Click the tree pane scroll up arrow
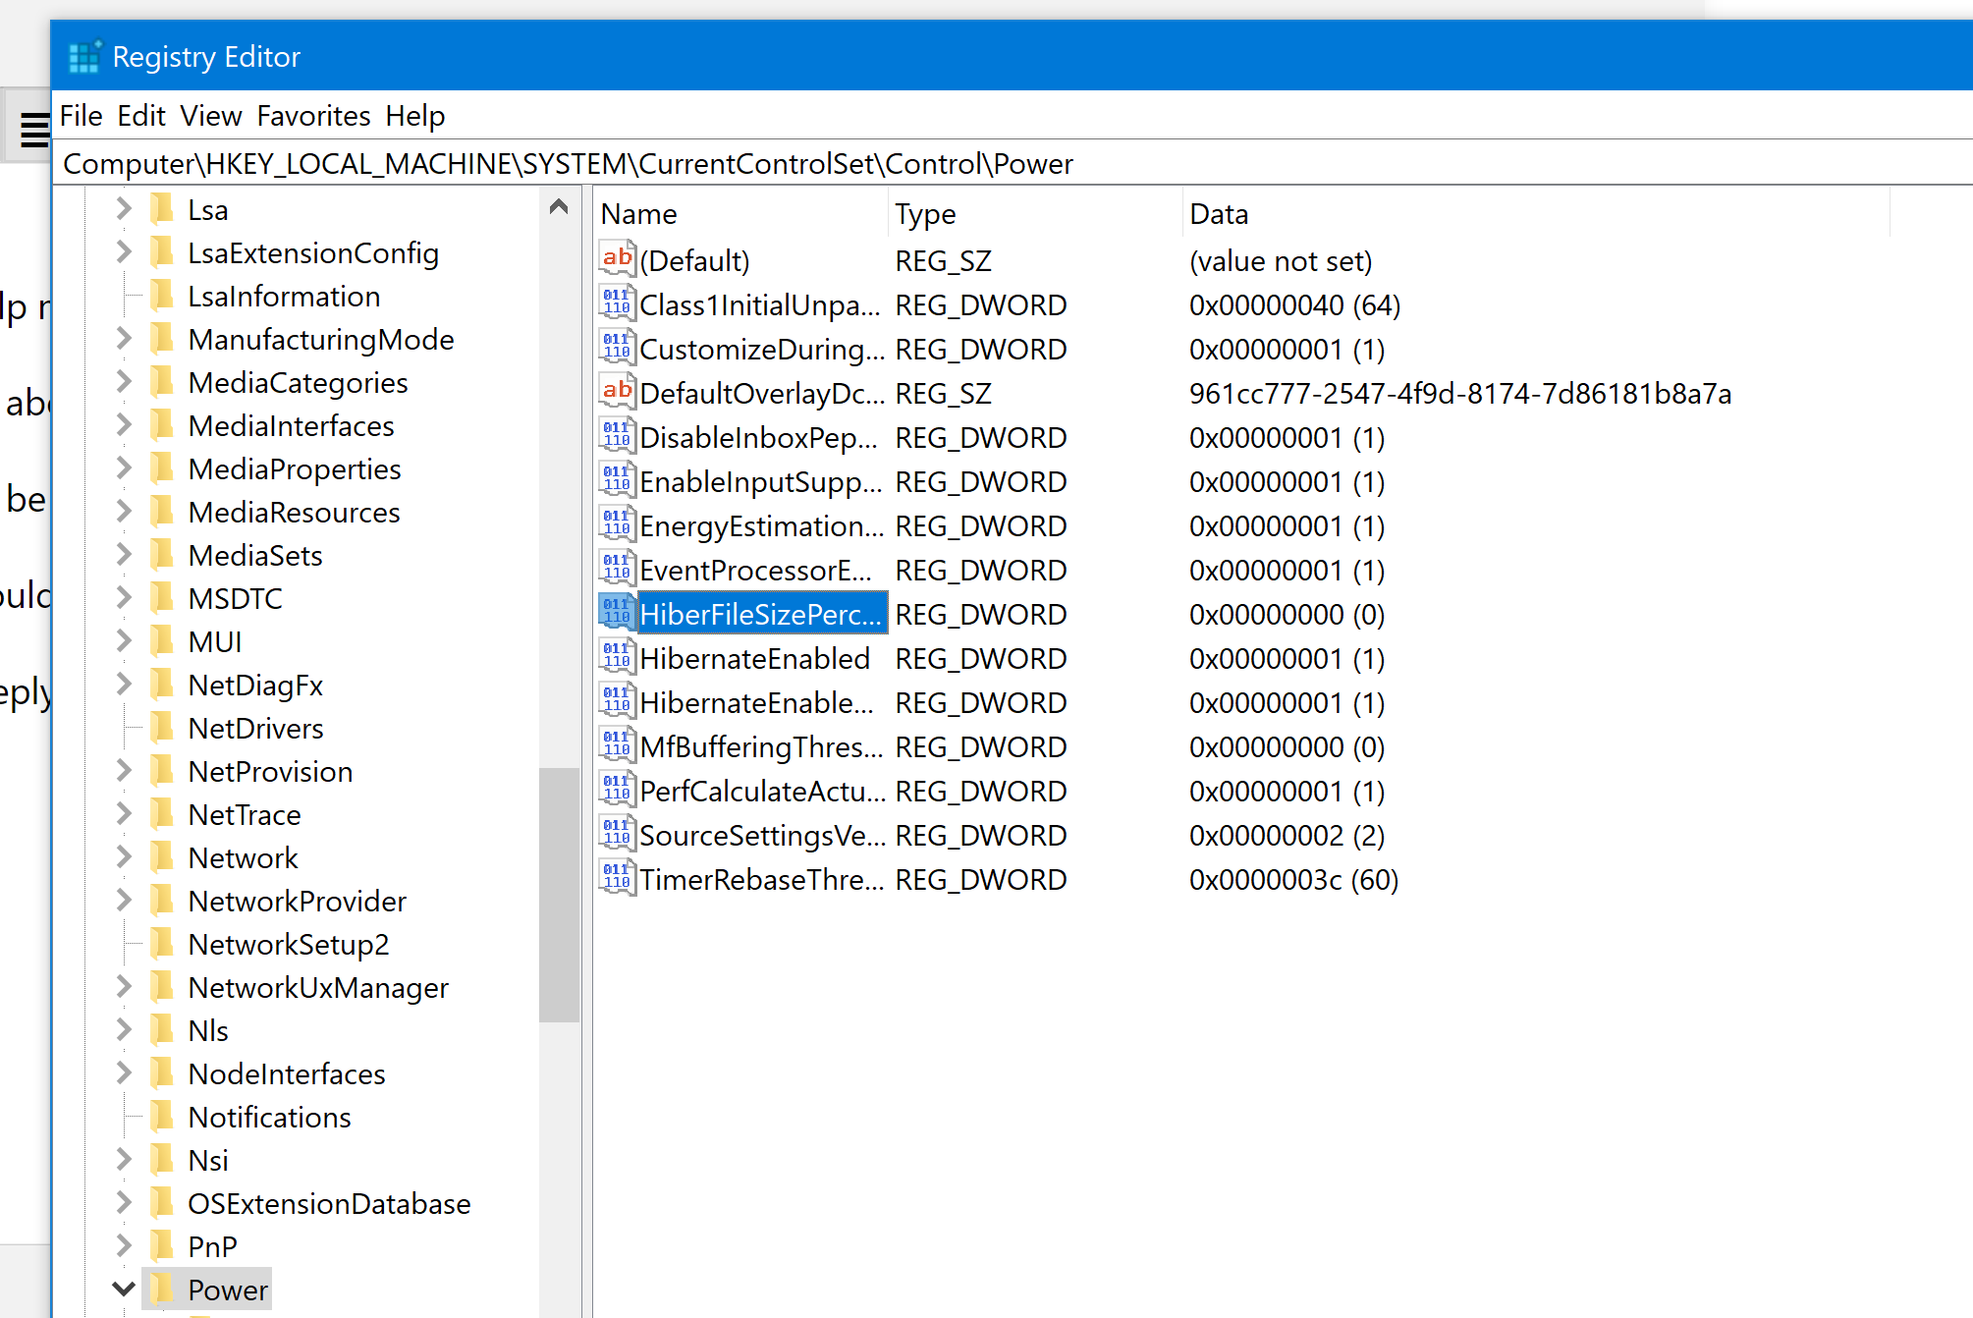 click(559, 206)
